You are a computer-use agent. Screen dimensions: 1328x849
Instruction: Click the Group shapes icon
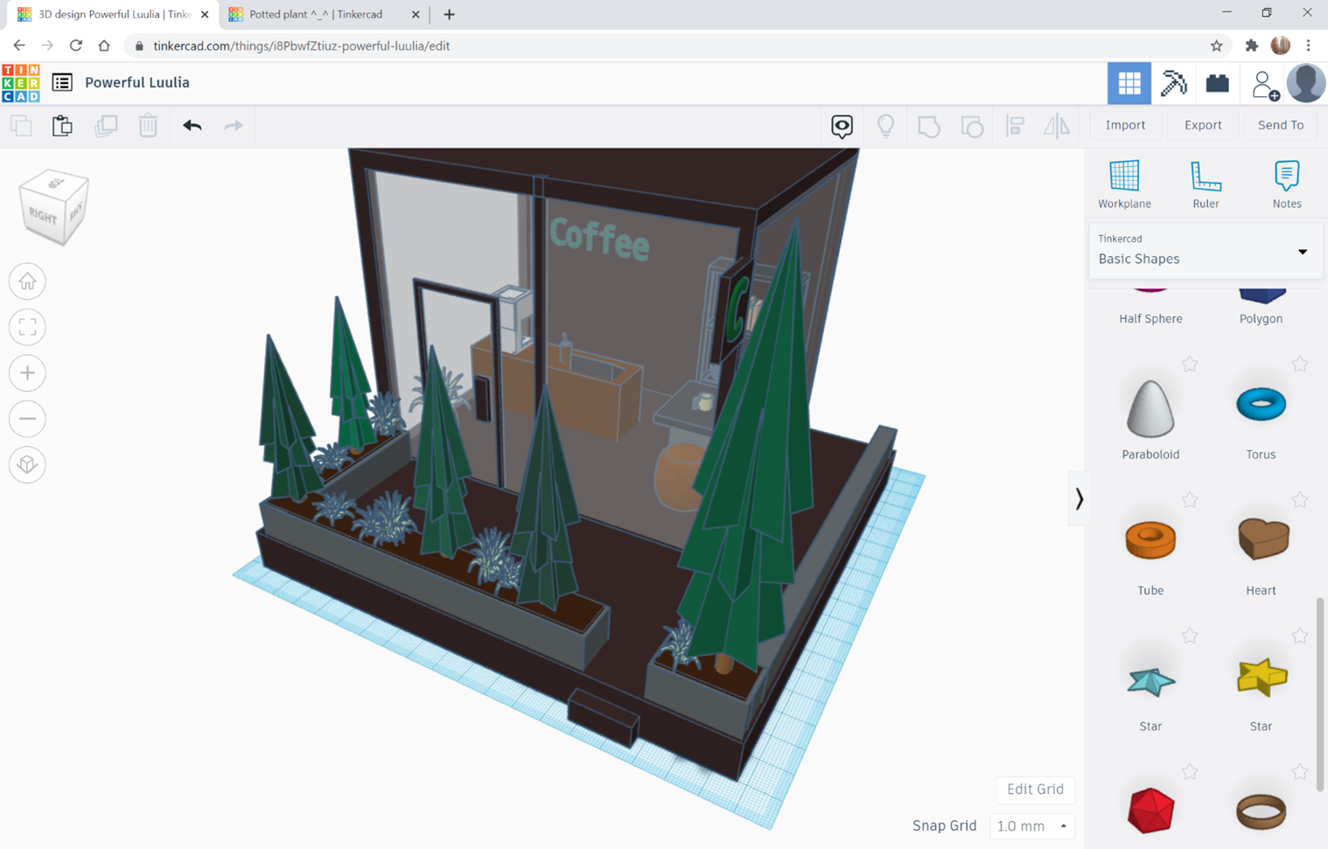point(929,127)
